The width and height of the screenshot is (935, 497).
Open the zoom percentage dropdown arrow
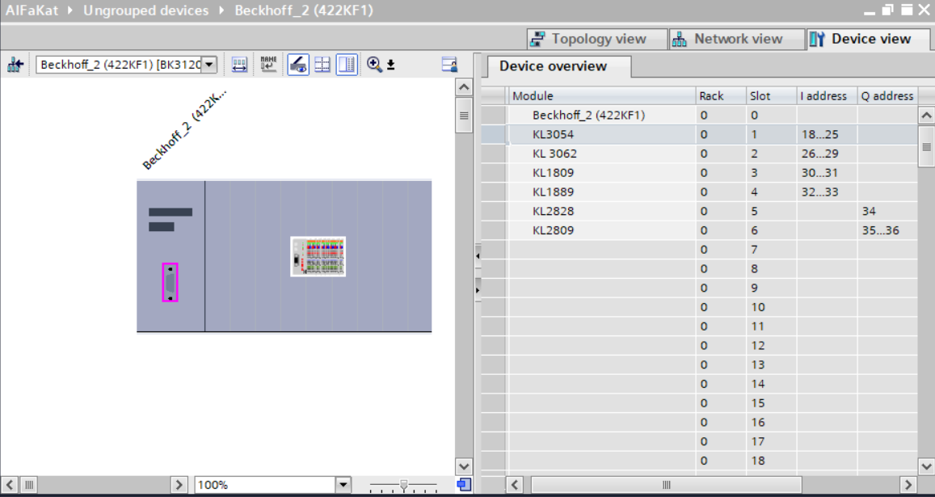343,484
